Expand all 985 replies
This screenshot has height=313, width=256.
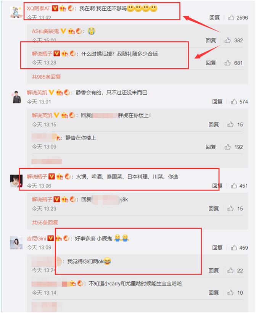46,77
